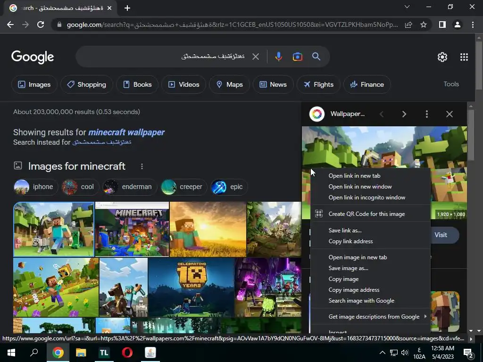Open Windows taskbar search
483x362 pixels.
(34, 353)
